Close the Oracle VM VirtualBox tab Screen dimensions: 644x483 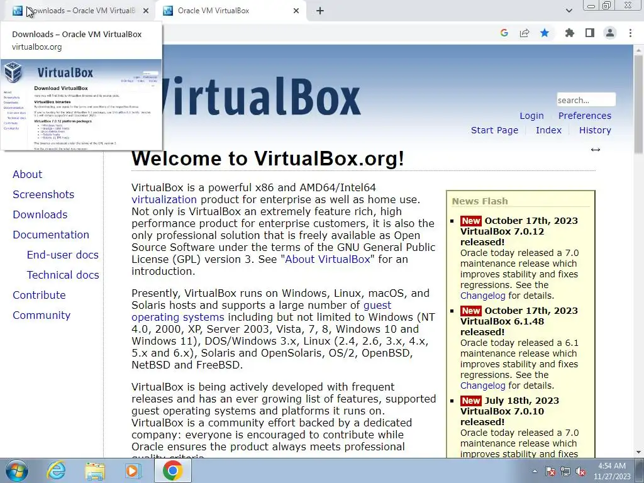pyautogui.click(x=296, y=11)
